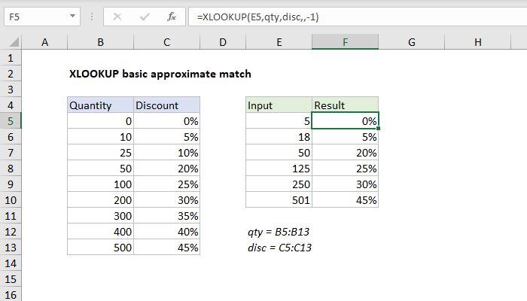Click the 'Result' header cell

pyautogui.click(x=345, y=105)
